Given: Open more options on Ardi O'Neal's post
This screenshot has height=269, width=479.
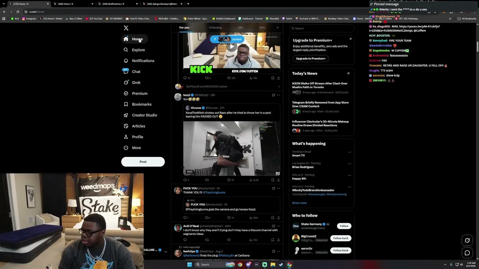Looking at the screenshot, I should pos(278,226).
